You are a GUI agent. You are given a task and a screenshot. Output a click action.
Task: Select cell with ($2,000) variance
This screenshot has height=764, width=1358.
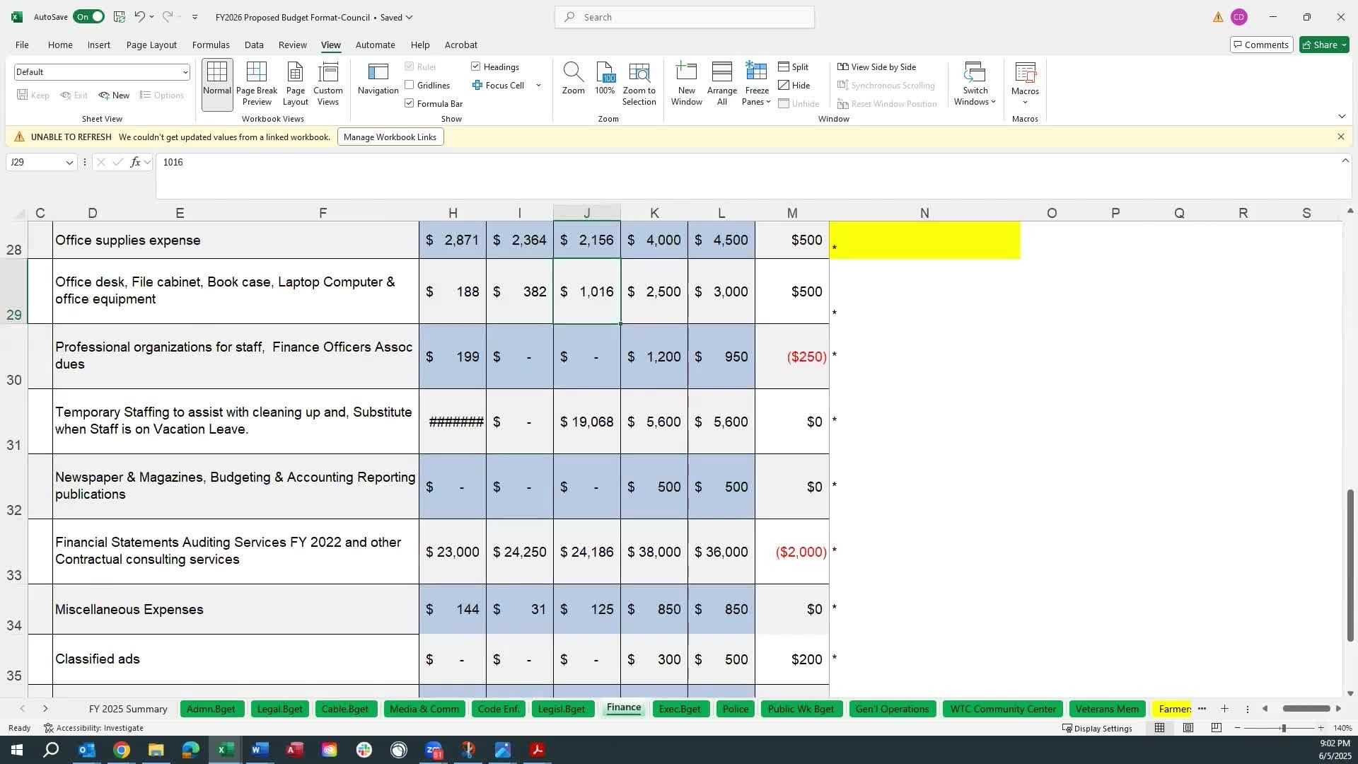point(792,552)
